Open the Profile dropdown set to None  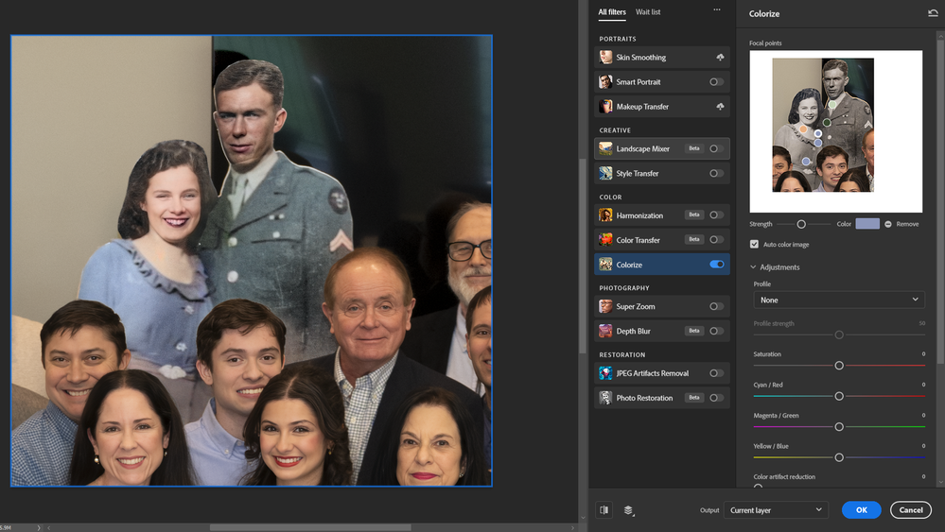pos(839,300)
